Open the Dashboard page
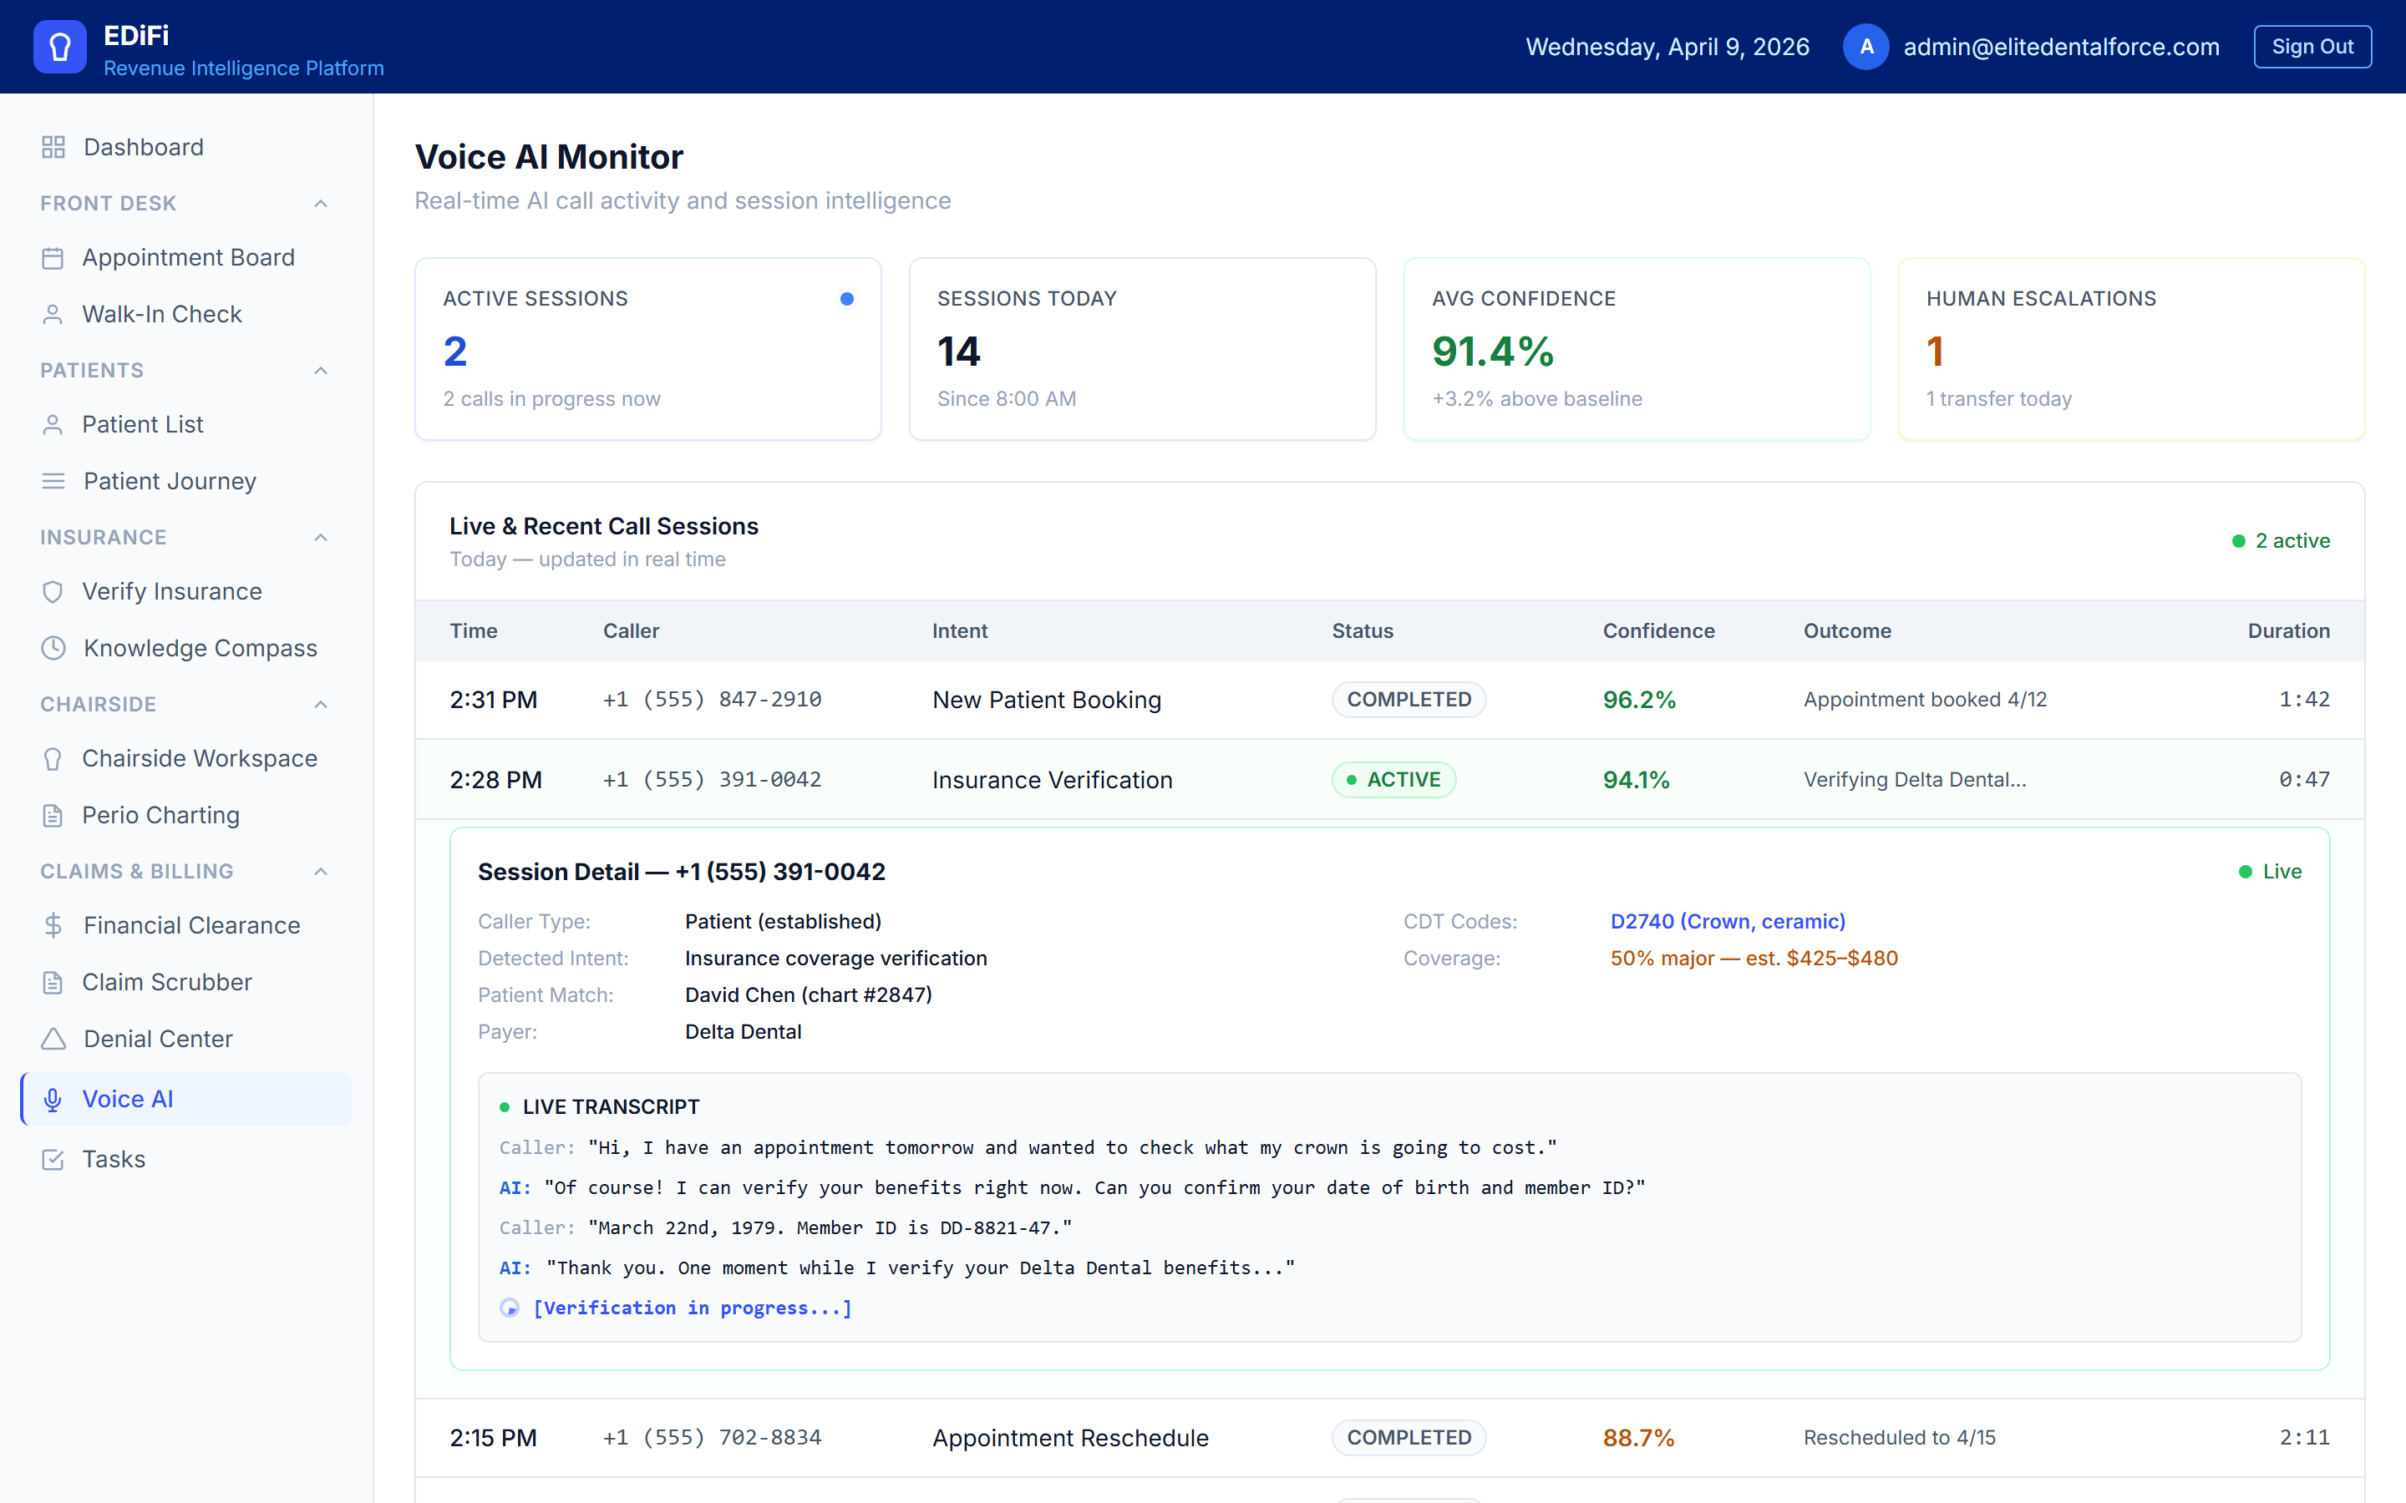2406x1503 pixels. [142, 146]
